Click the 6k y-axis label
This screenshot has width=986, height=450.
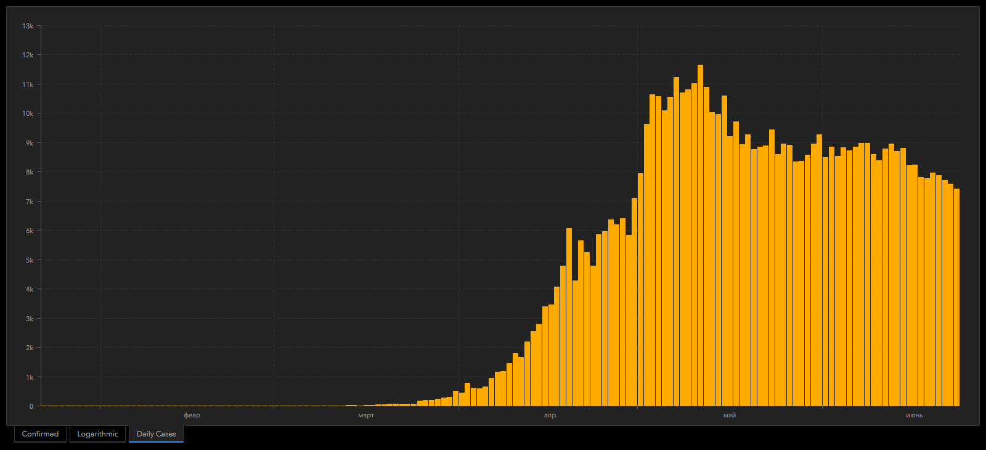[29, 231]
